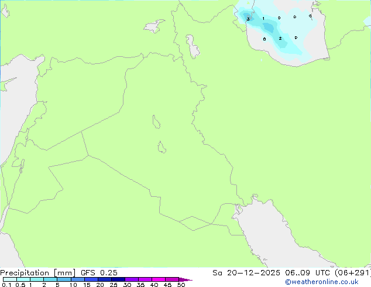Click the '0.1' legend scale label
371x287 pixels.
6,285
